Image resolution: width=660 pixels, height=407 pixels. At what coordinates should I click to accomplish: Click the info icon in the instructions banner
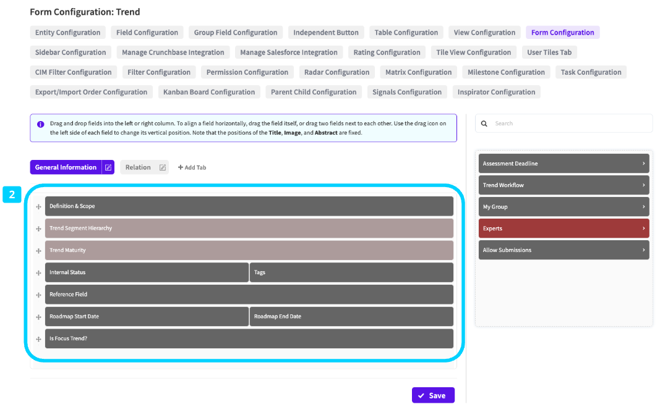click(x=40, y=124)
